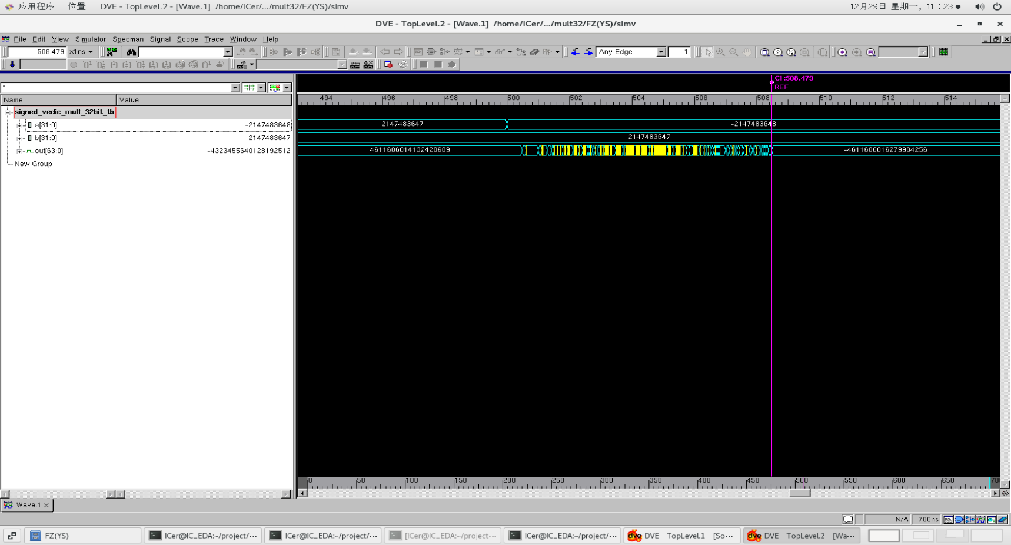Image resolution: width=1011 pixels, height=545 pixels.
Task: Switch to the Wave.1 tab
Action: tap(27, 504)
